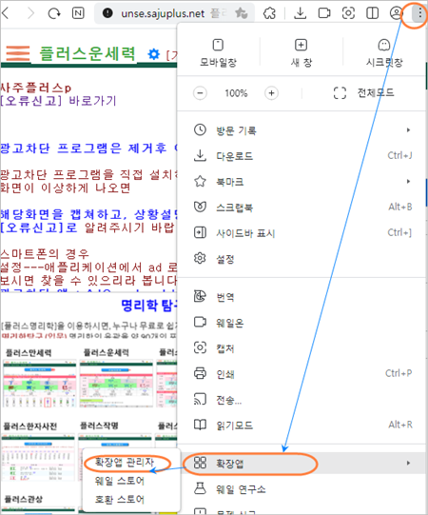Click the three-dot browser menu button
This screenshot has width=428, height=515.
point(419,13)
